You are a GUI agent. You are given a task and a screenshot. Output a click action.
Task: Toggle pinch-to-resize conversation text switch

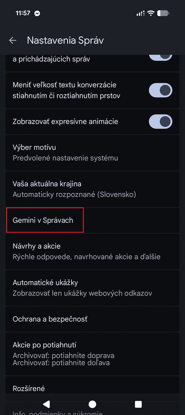tap(161, 90)
